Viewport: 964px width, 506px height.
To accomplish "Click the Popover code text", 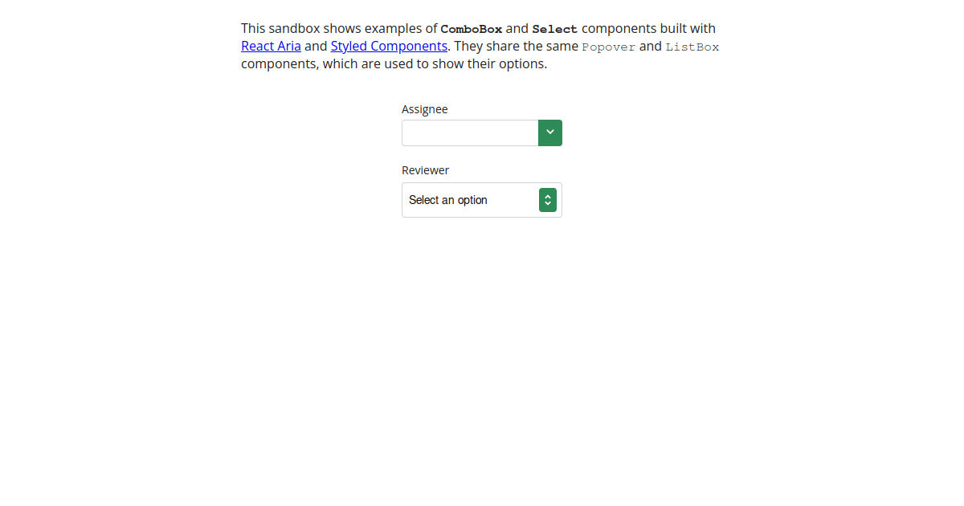I will point(609,47).
